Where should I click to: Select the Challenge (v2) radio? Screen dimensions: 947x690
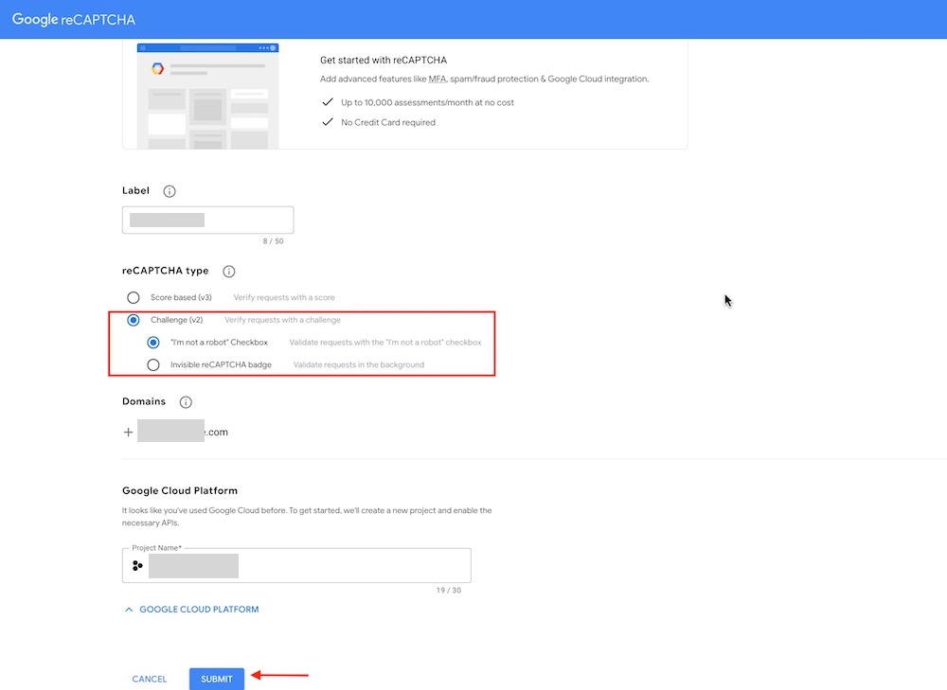[134, 320]
